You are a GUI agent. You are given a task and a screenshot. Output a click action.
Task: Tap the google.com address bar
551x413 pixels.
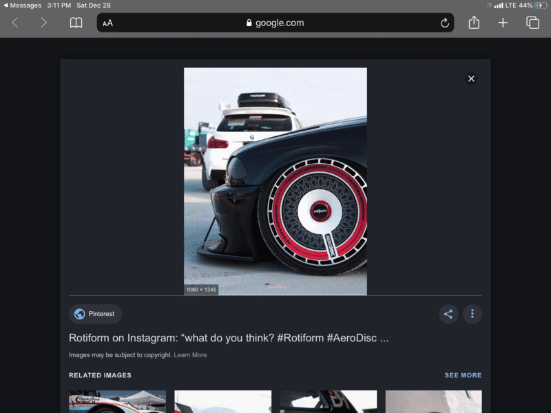point(275,23)
